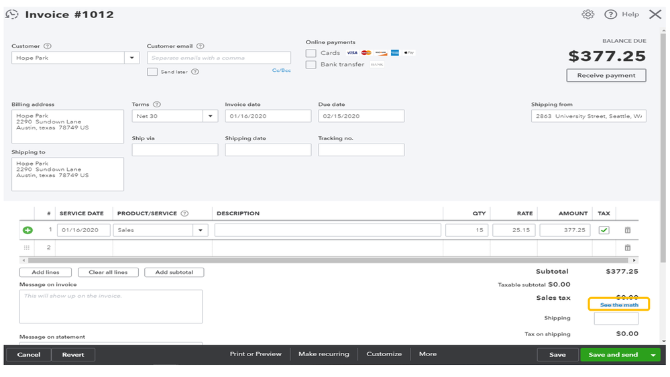Click the Customer email help icon

[x=201, y=46]
